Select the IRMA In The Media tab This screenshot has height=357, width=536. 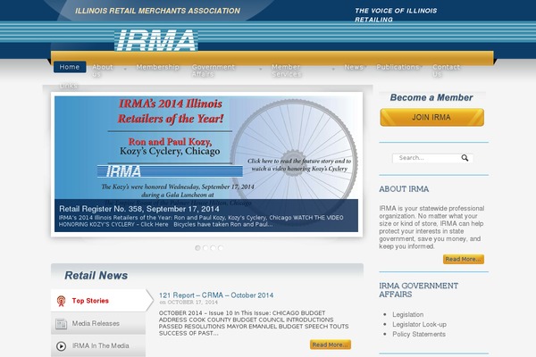[x=98, y=346]
